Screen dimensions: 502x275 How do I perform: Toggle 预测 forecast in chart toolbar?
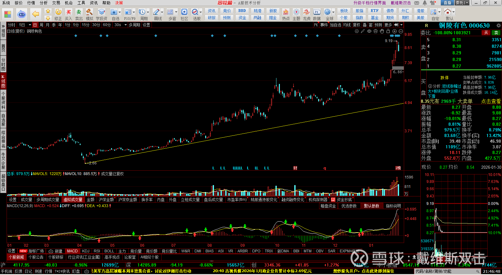click(x=378, y=25)
